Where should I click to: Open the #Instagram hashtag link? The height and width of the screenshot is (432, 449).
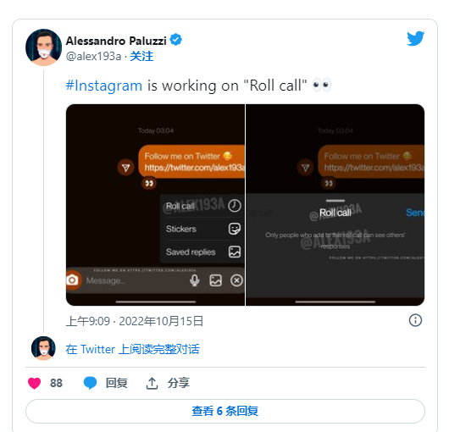[x=104, y=86]
